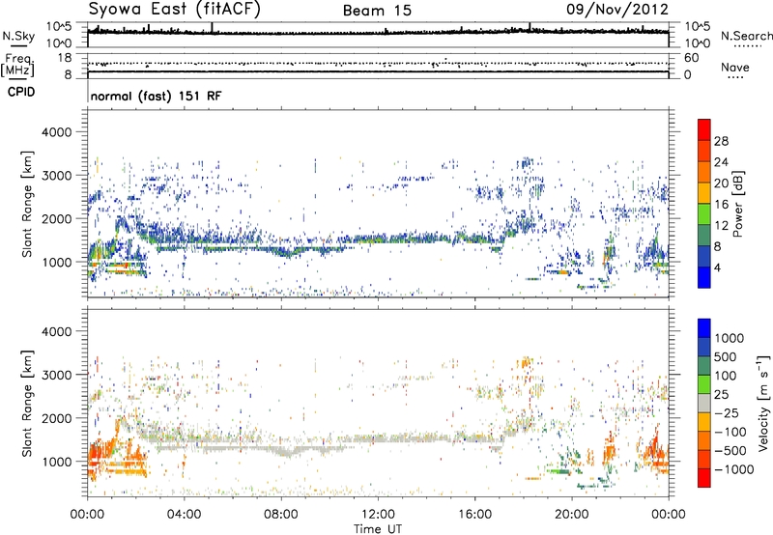
Task: Click '3000' on velocity panel range axis
Action: point(57,375)
